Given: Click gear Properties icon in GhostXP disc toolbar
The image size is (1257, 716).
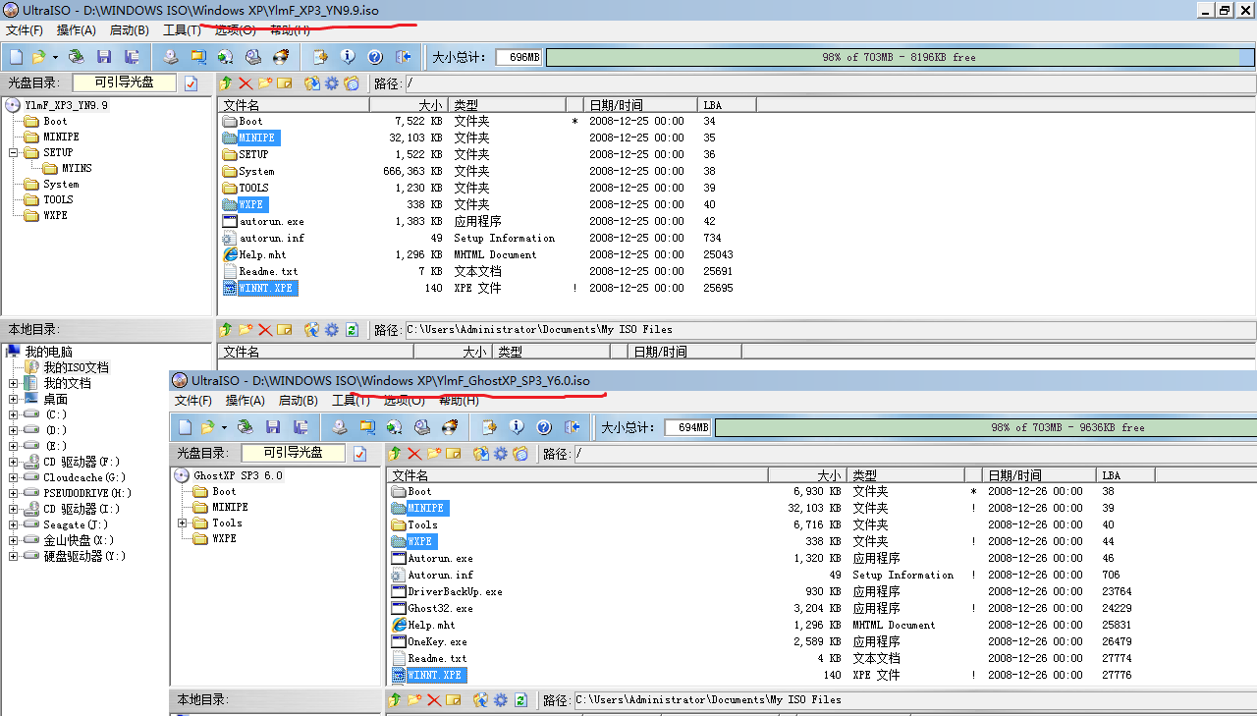Looking at the screenshot, I should pos(501,454).
